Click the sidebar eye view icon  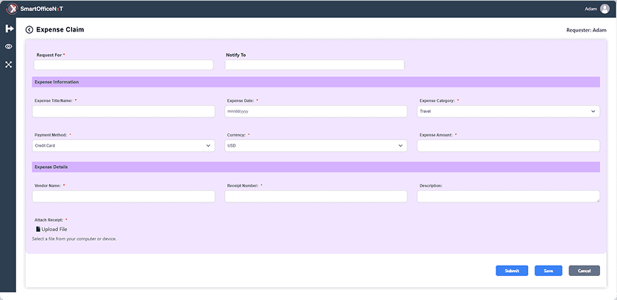tap(9, 47)
